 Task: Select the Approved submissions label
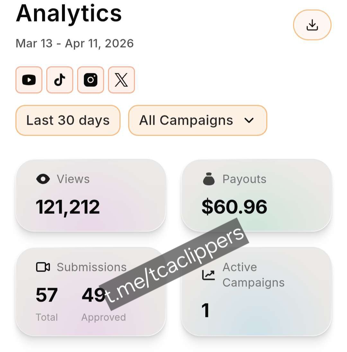103,317
